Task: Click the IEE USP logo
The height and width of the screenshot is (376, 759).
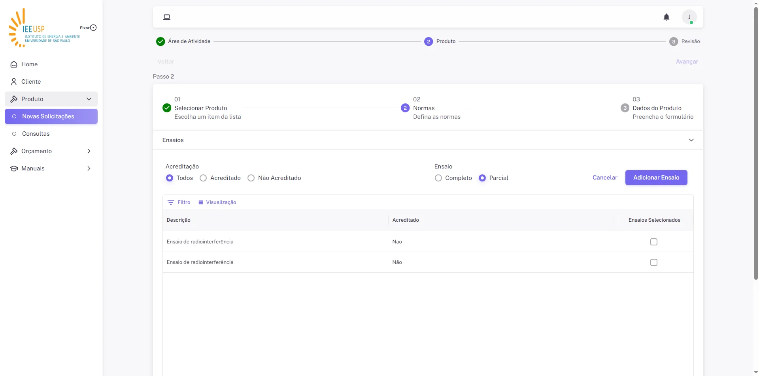Action: [44, 28]
